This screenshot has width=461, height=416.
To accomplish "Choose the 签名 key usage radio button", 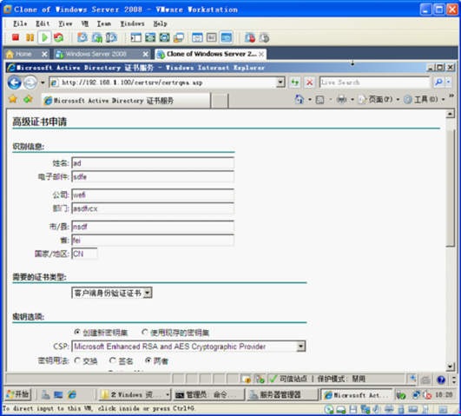I will pos(113,360).
